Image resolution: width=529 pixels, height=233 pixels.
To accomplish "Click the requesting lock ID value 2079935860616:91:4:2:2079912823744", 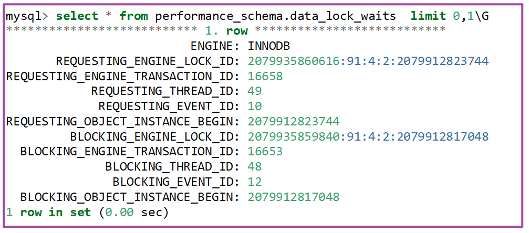I will point(368,61).
